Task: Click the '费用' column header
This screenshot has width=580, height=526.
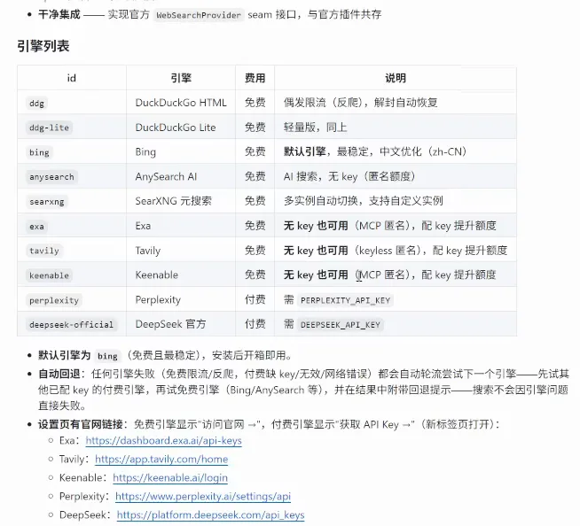Action: pyautogui.click(x=255, y=78)
